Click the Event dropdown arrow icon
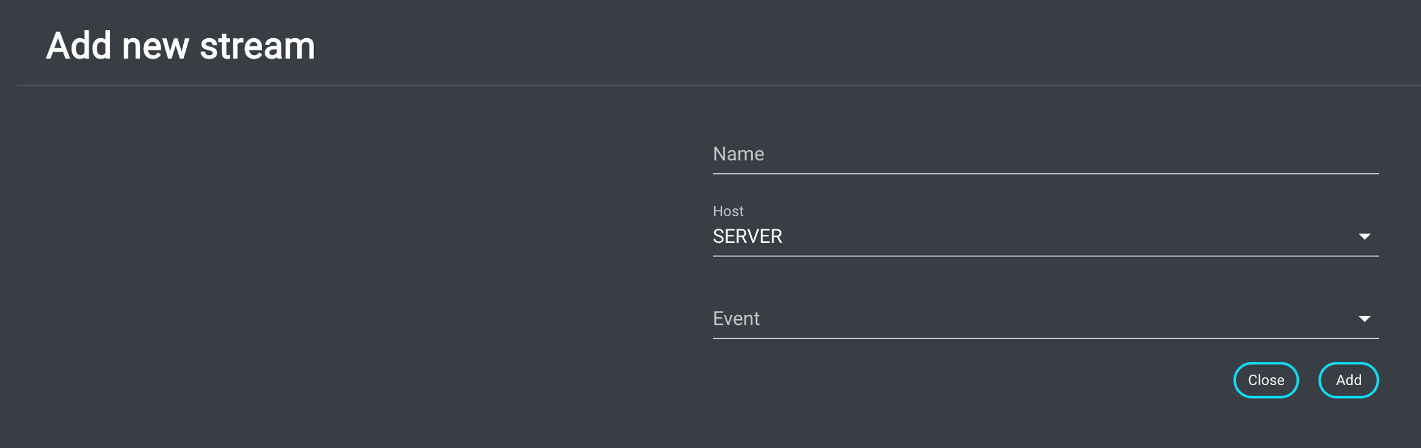 [x=1364, y=319]
